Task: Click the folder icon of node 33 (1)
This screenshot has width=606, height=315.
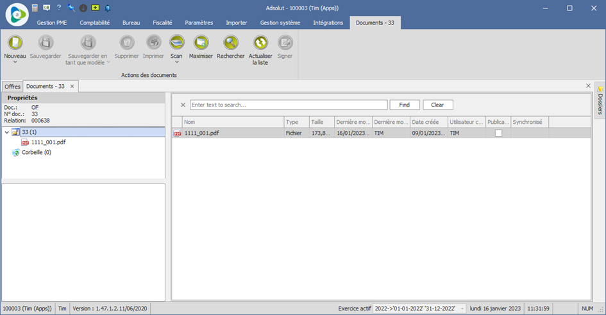Action: (x=15, y=132)
